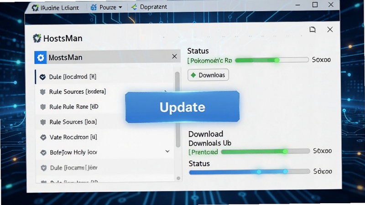Image resolution: width=365 pixels, height=205 pixels.
Task: Click the round button below the list scrollbar
Action: 178,178
